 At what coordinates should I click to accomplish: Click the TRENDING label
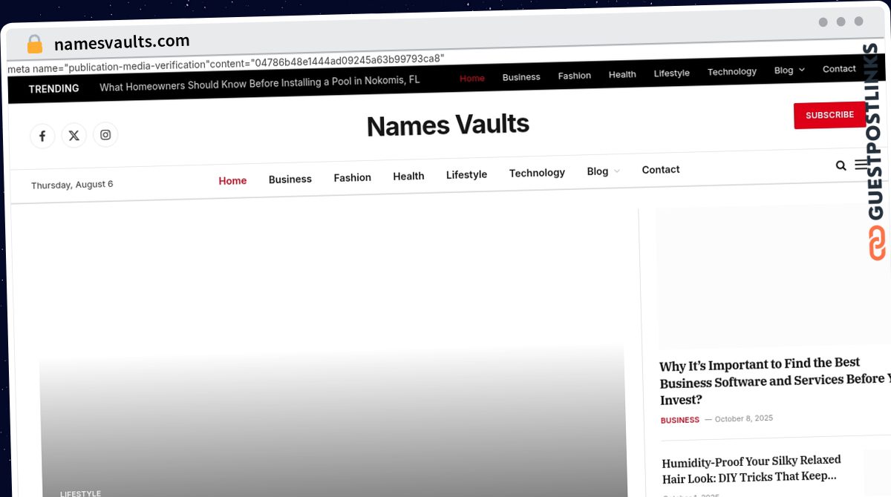pos(53,88)
